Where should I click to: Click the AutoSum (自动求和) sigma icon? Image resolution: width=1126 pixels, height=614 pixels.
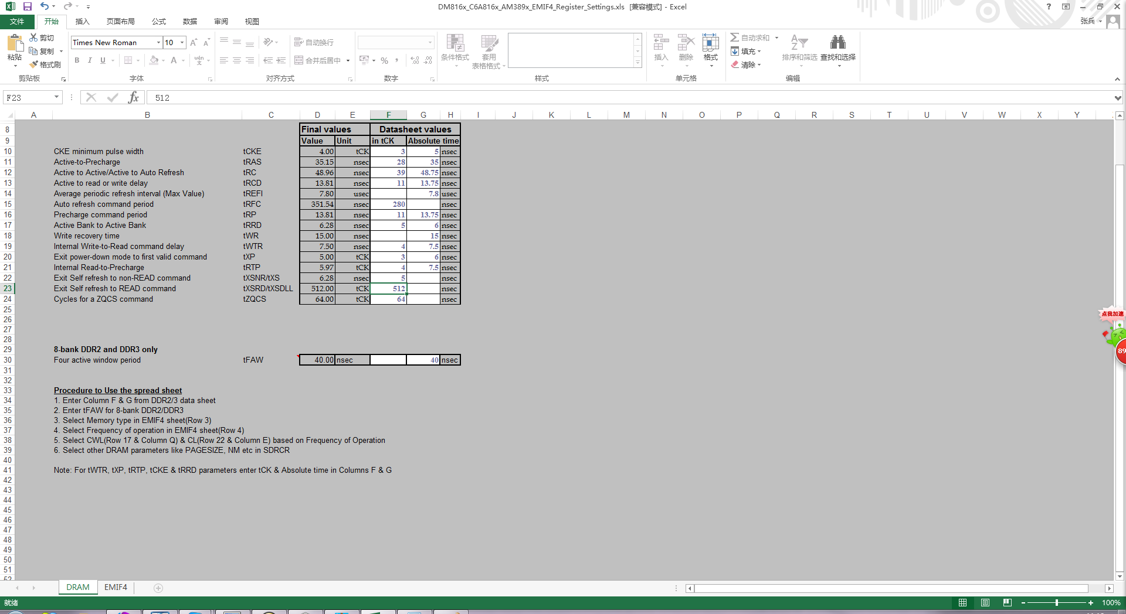click(x=734, y=37)
